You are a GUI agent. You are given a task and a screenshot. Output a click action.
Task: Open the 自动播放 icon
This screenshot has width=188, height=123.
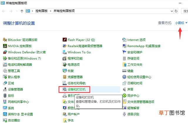[x=5, y=120]
